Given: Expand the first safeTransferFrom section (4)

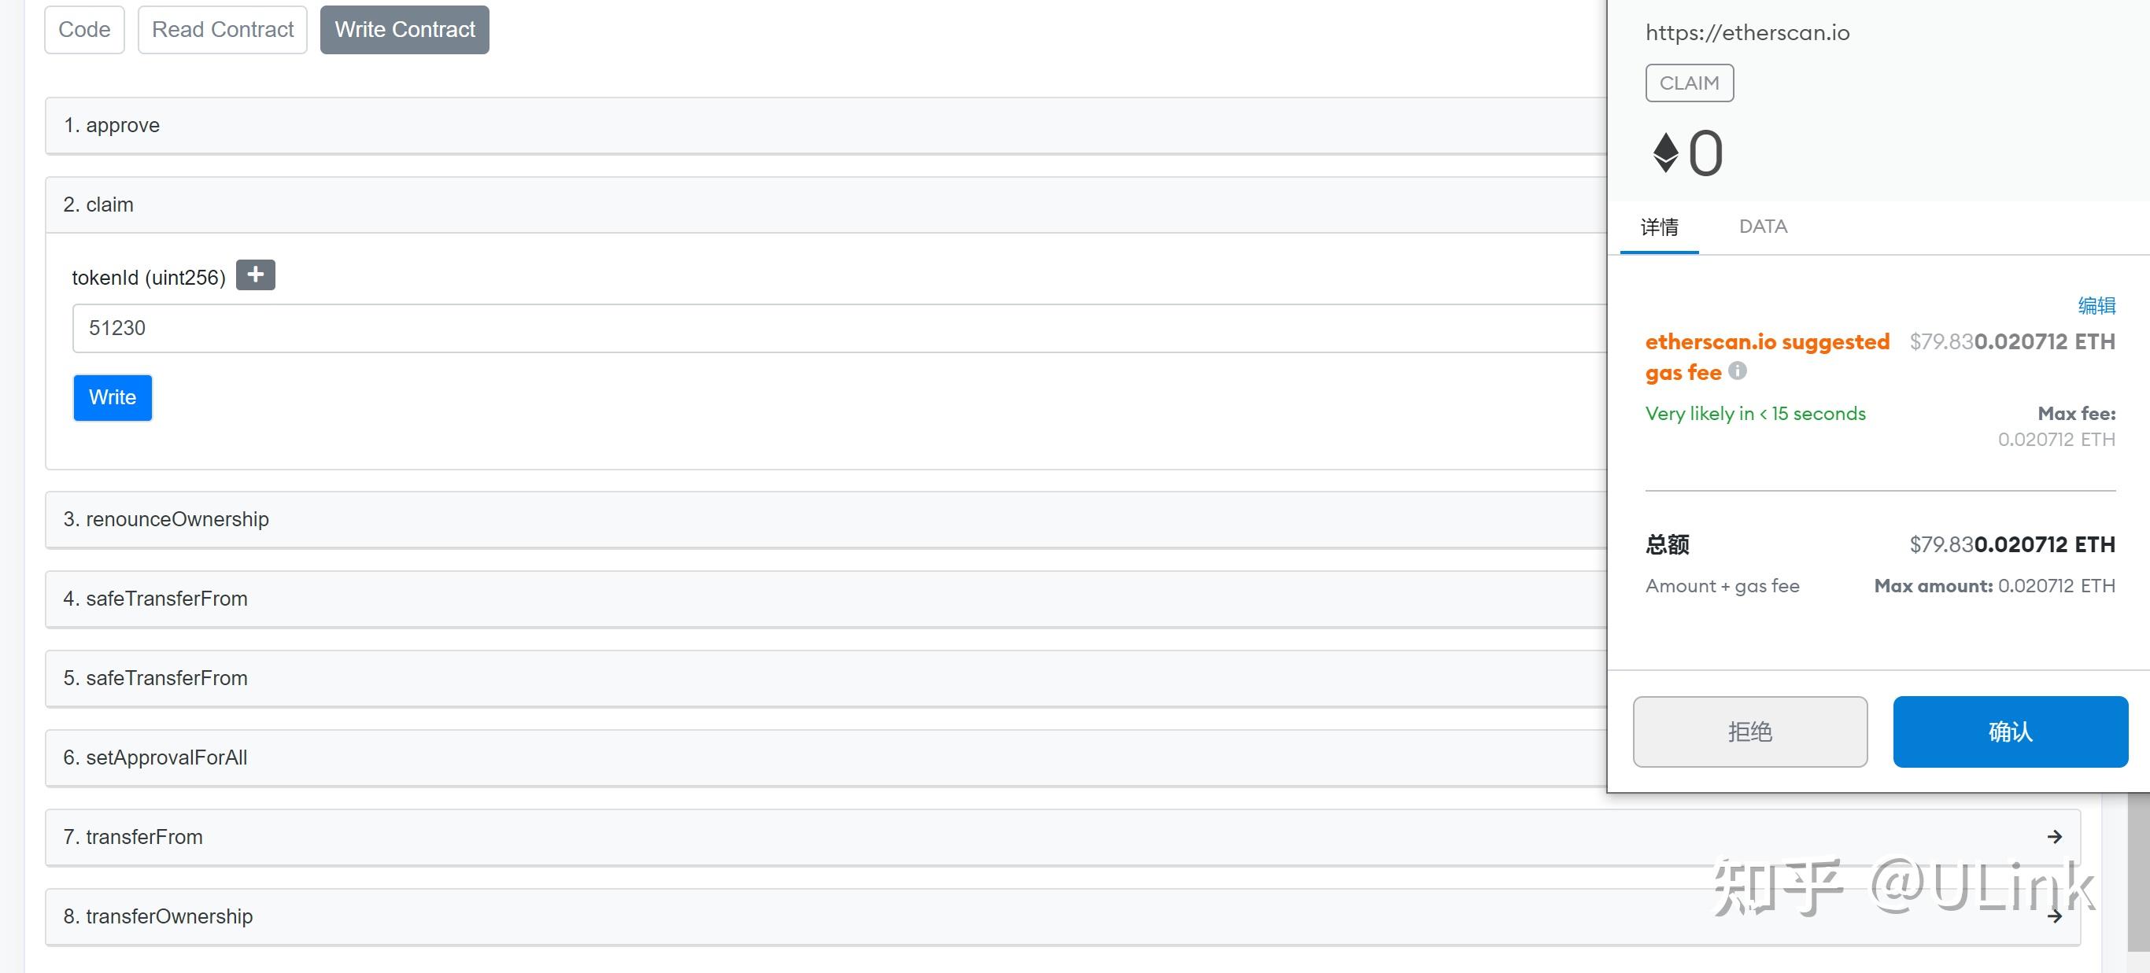Looking at the screenshot, I should tap(826, 599).
